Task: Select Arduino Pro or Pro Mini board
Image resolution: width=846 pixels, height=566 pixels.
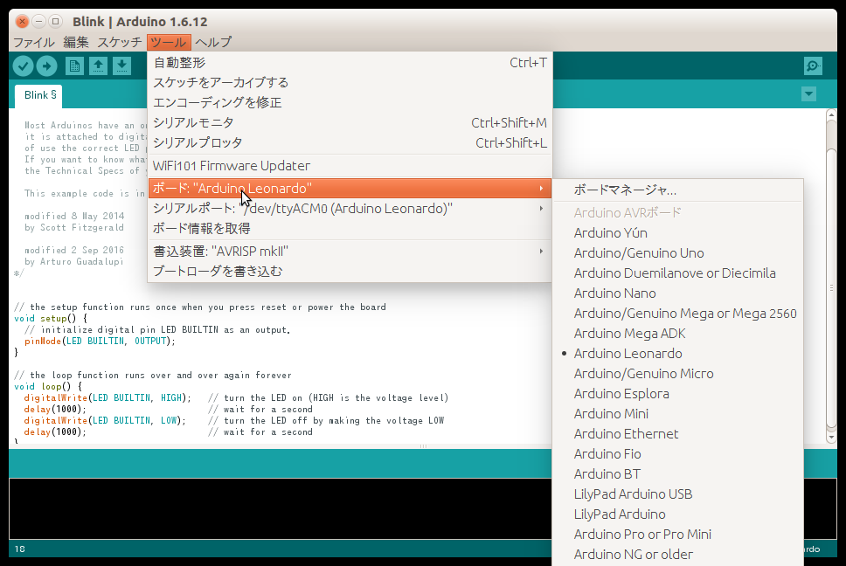Action: pos(677,535)
